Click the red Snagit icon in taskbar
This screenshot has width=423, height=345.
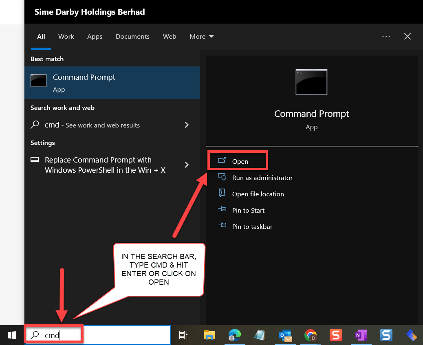(x=335, y=335)
